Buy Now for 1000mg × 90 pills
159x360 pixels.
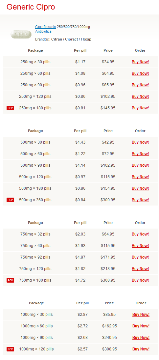pos(141,337)
